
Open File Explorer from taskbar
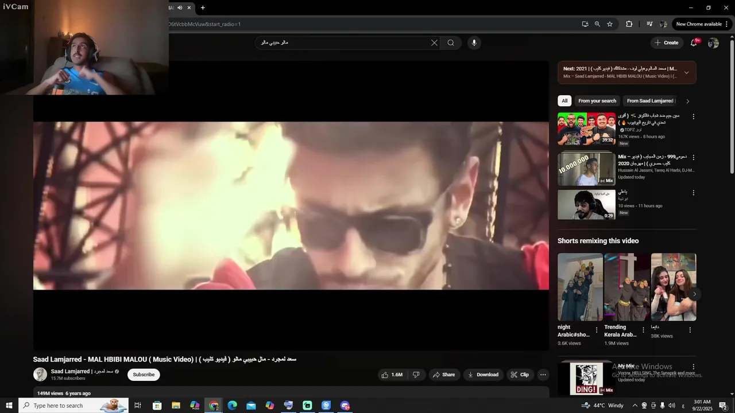176,406
